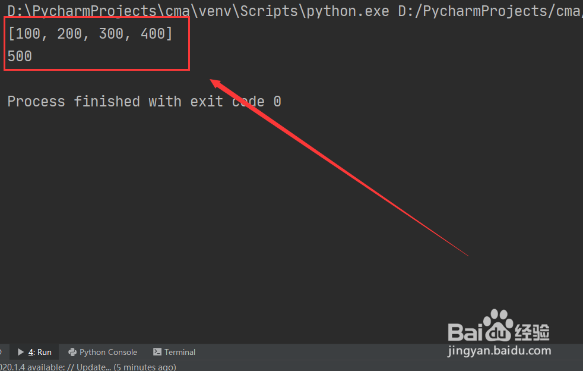Click the D:/PycharmProjects/cma script path
This screenshot has width=583, height=371.
click(x=490, y=11)
